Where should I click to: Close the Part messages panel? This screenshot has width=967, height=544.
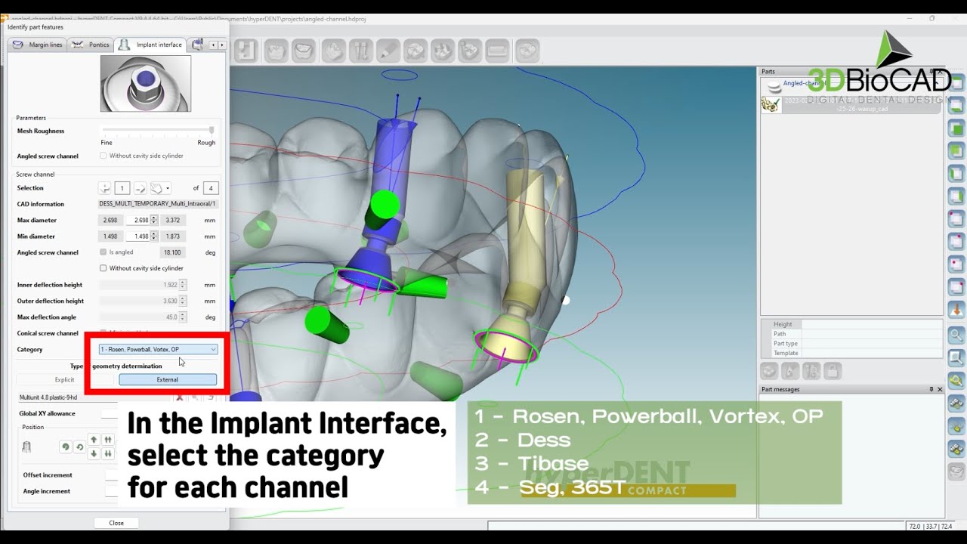point(940,389)
